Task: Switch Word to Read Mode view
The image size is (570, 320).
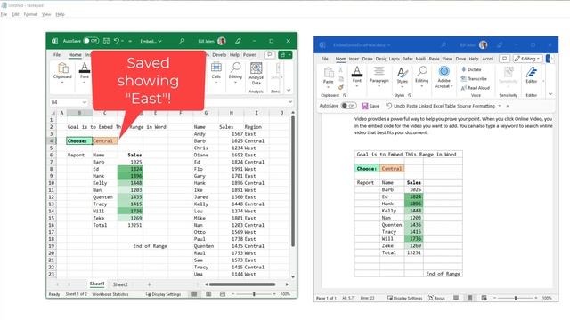Action: 456,298
